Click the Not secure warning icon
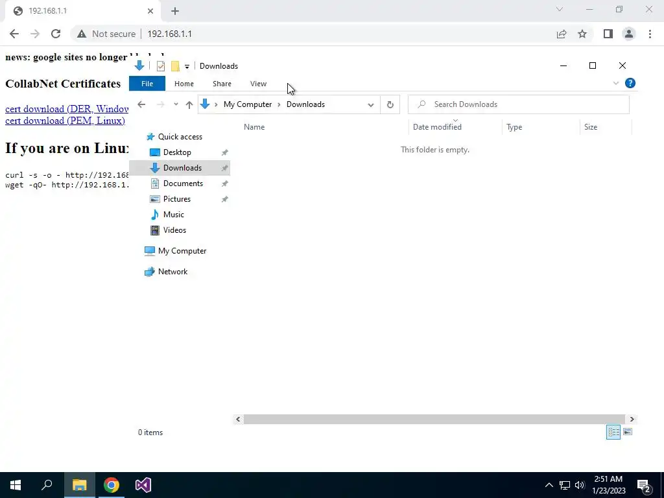The image size is (664, 498). [82, 34]
